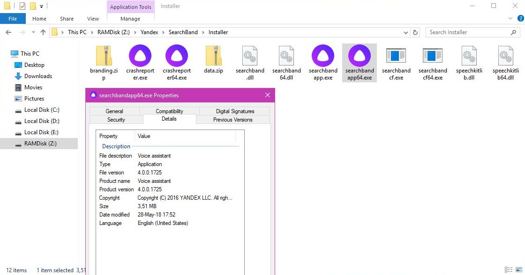Click the quick access Properties checkmark icon
The width and height of the screenshot is (525, 275).
[22, 6]
